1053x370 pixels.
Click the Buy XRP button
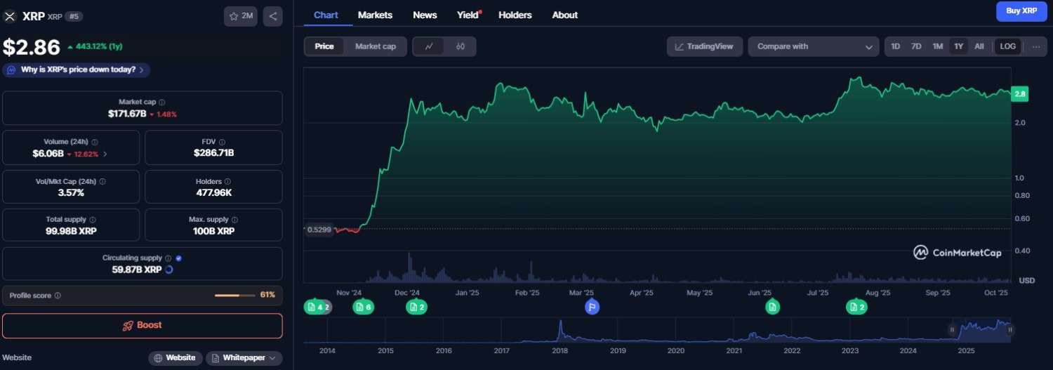(1021, 11)
